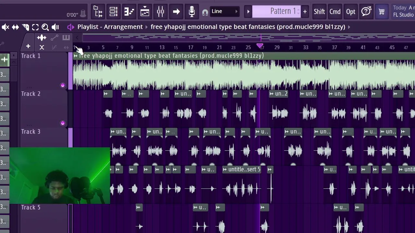This screenshot has height=233, width=415.
Task: Open the shopping cart store icon
Action: [x=382, y=12]
